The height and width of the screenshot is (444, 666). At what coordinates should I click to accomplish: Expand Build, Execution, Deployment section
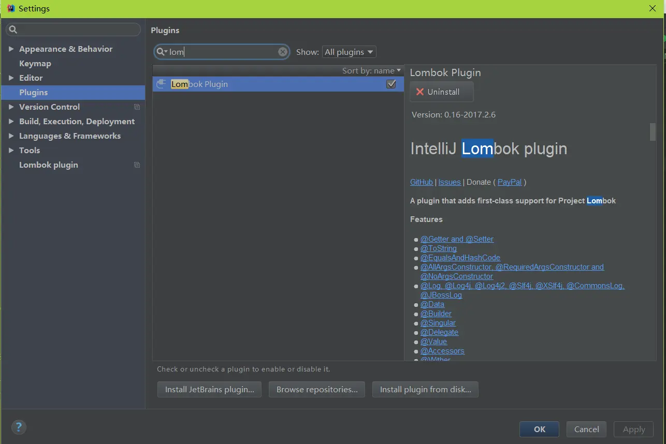tap(11, 121)
